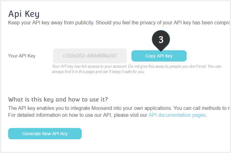This screenshot has height=153, width=231.
Task: Open the API documentation pages link
Action: coord(177,115)
